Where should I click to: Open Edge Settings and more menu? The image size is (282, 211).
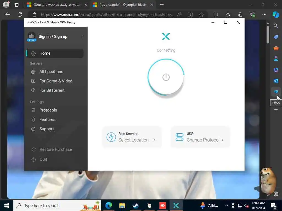[264, 15]
